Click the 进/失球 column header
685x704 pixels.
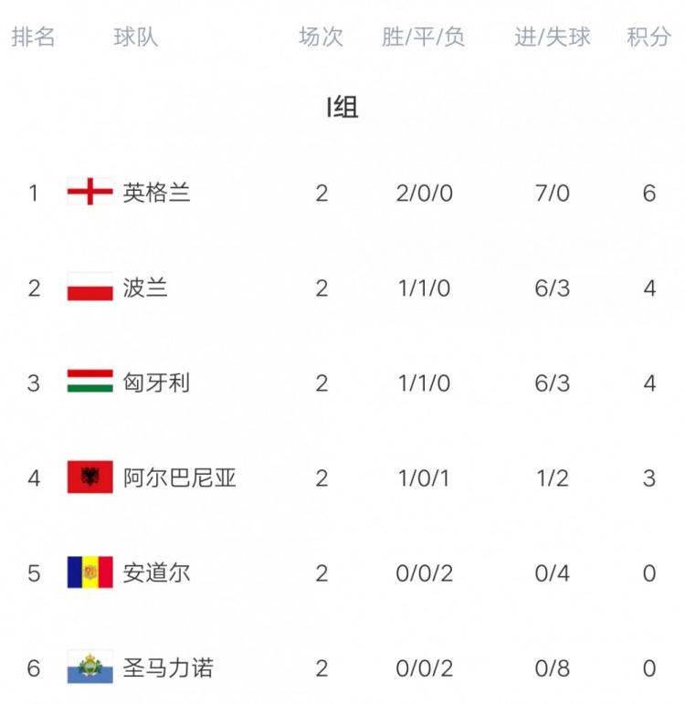click(552, 37)
